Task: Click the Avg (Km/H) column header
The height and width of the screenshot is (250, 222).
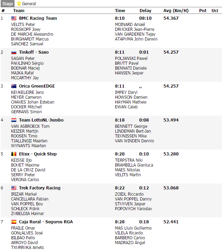Action: click(176, 11)
